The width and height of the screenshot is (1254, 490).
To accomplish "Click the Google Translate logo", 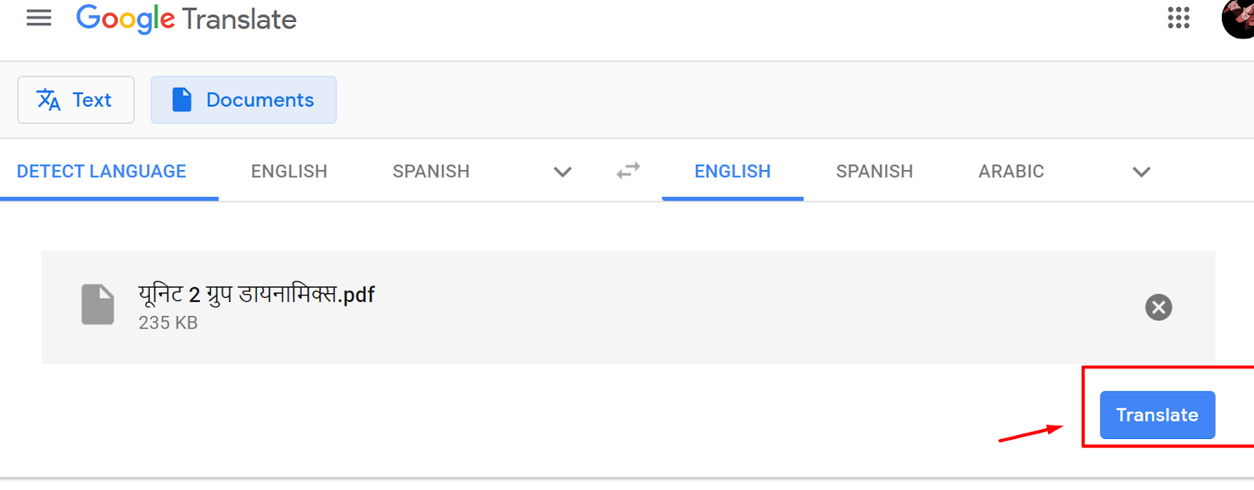I will (186, 19).
